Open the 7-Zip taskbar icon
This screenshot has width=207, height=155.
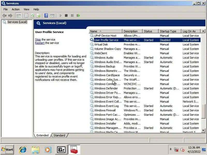(x=61, y=150)
